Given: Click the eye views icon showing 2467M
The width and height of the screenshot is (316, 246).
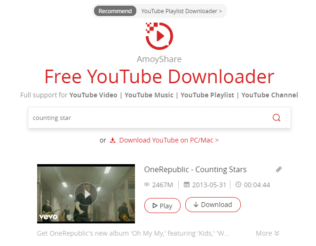Looking at the screenshot, I should [147, 184].
